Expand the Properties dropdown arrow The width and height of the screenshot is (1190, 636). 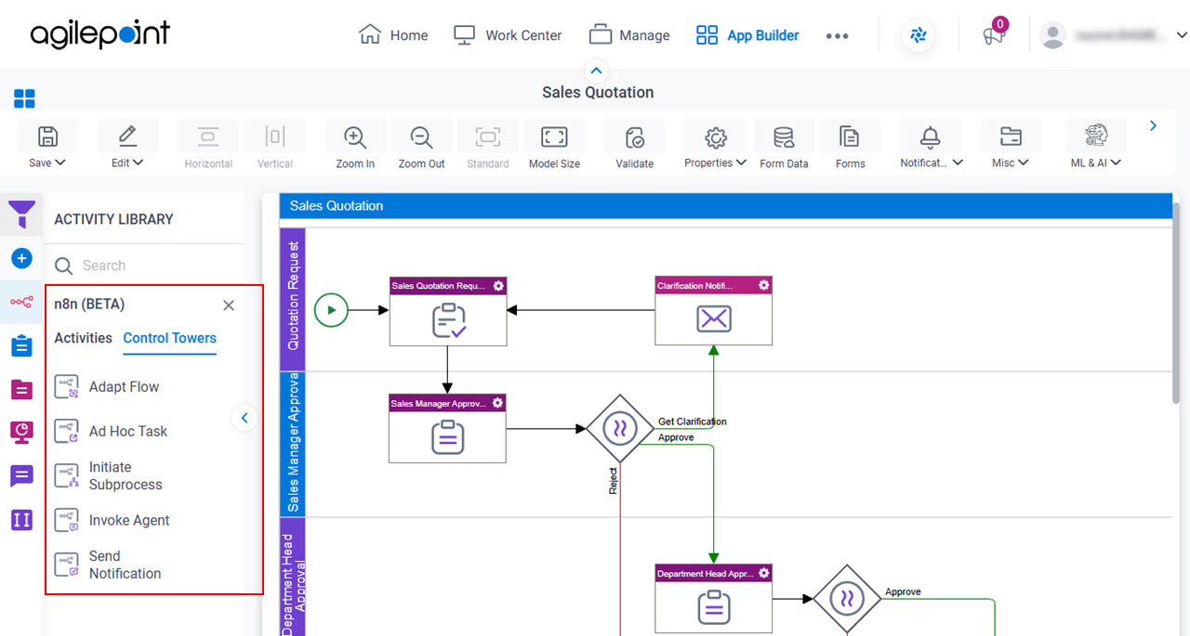click(741, 162)
